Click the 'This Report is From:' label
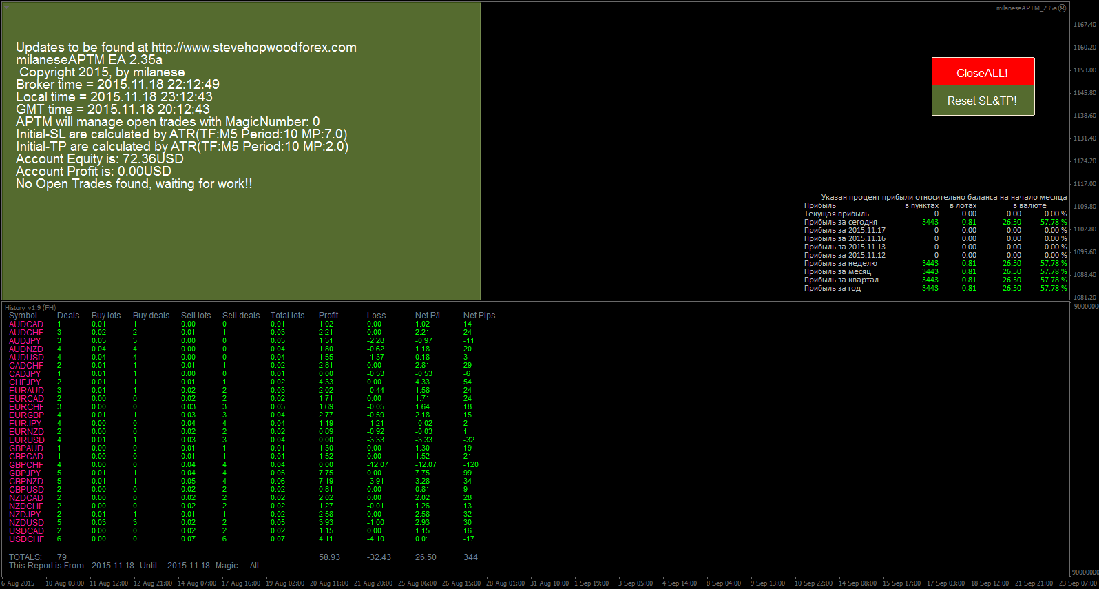 coord(48,566)
